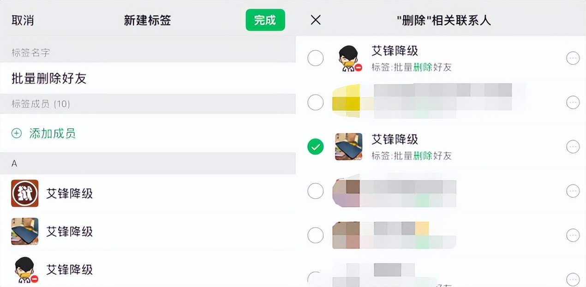Open more options for the checked contact
This screenshot has height=287, width=586.
point(573,147)
